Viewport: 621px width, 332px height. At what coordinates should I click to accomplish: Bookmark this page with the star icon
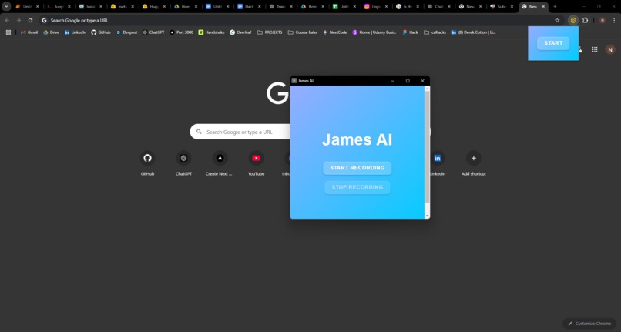[x=557, y=20]
